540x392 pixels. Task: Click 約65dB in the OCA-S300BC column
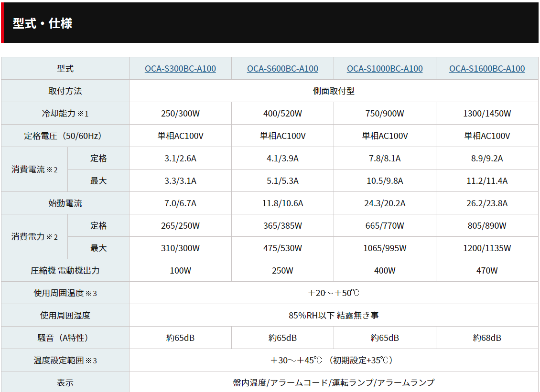point(180,338)
